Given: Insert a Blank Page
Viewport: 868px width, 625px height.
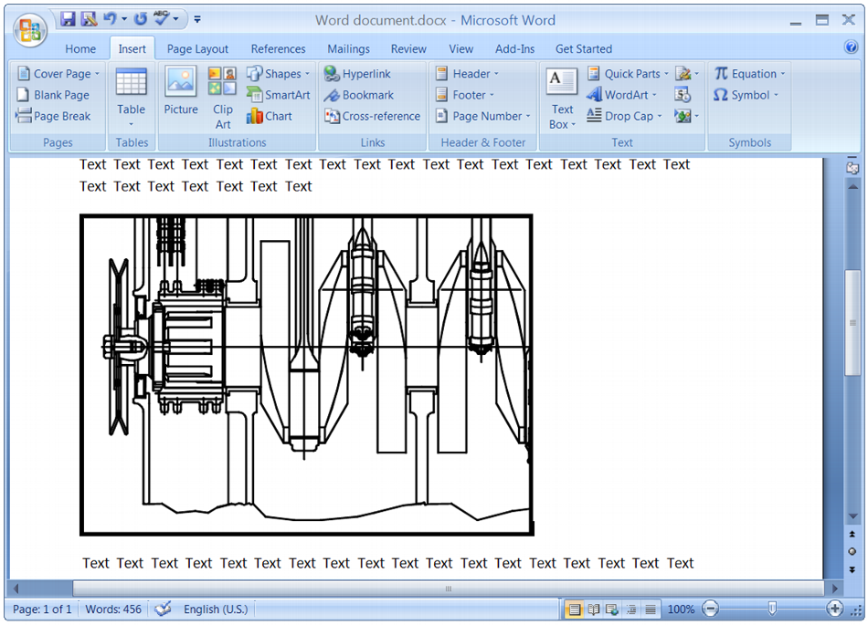Looking at the screenshot, I should (55, 94).
